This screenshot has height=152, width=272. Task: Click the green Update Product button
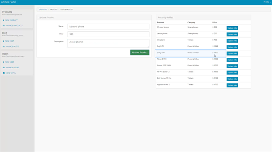pos(140,52)
